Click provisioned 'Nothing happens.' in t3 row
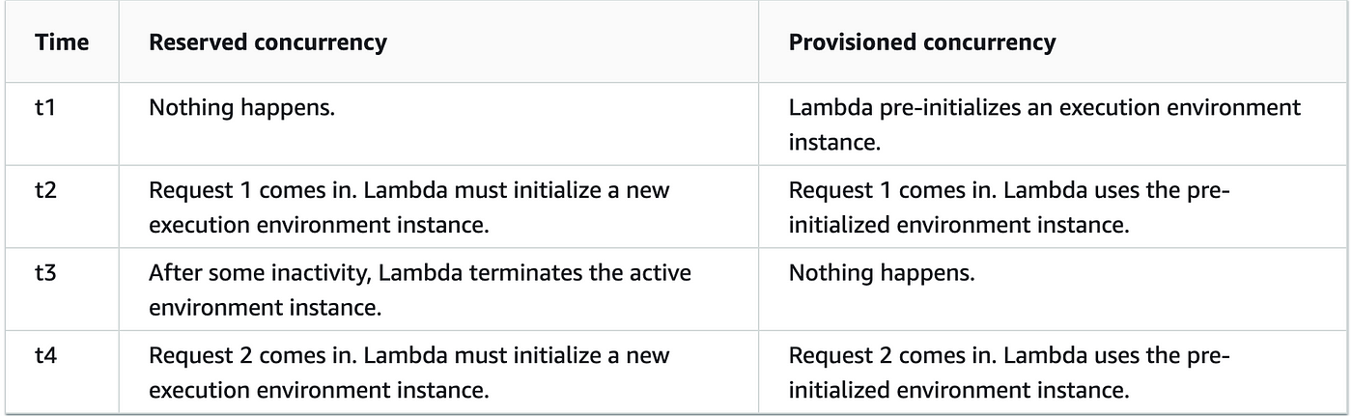The width and height of the screenshot is (1352, 416). (x=882, y=273)
